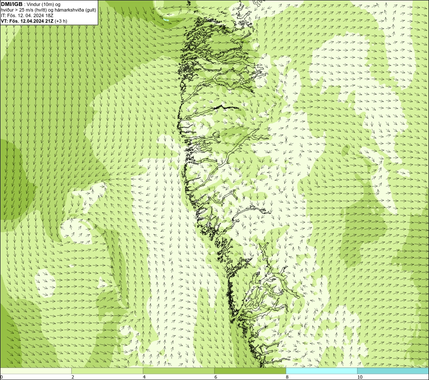Click the 'hviður > 25 m/s' legend line

49,10
